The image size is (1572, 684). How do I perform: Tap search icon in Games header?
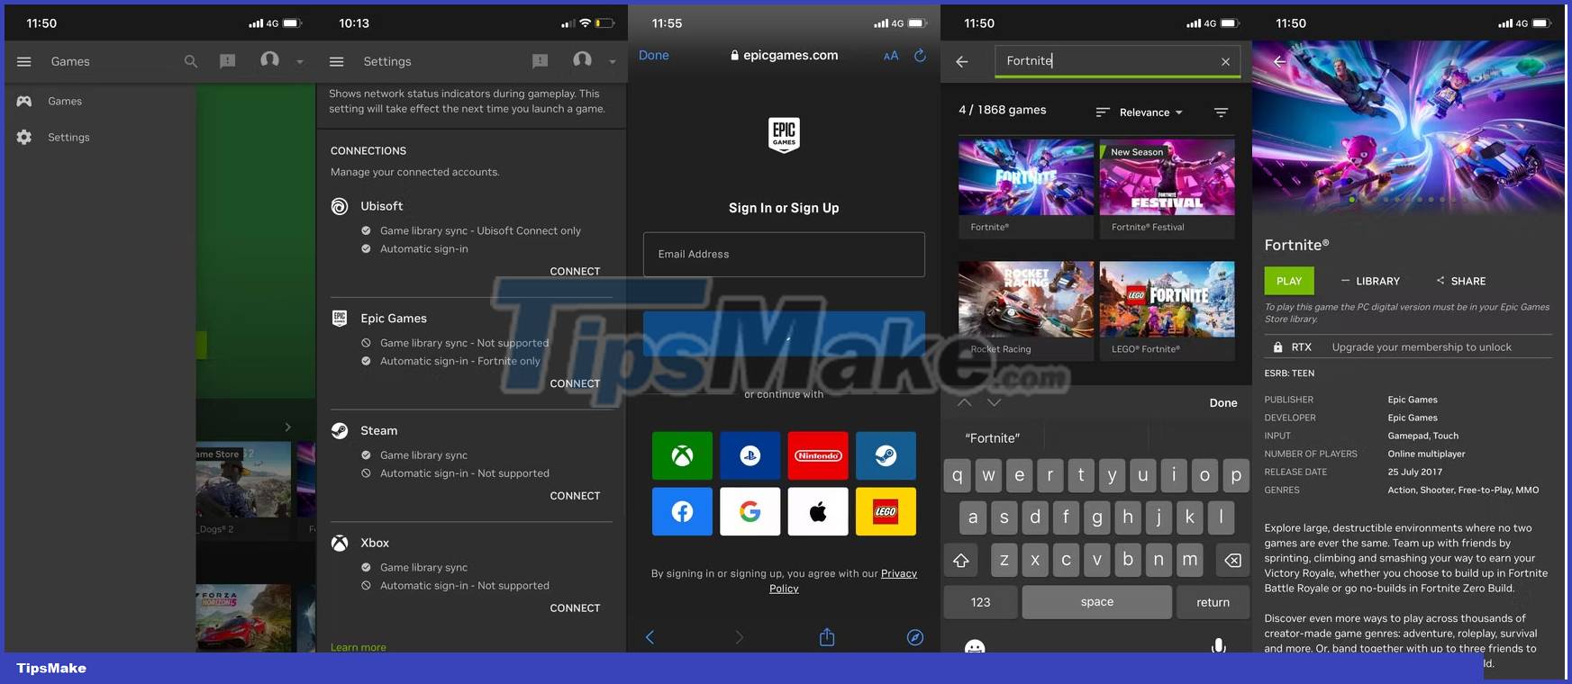pos(191,61)
